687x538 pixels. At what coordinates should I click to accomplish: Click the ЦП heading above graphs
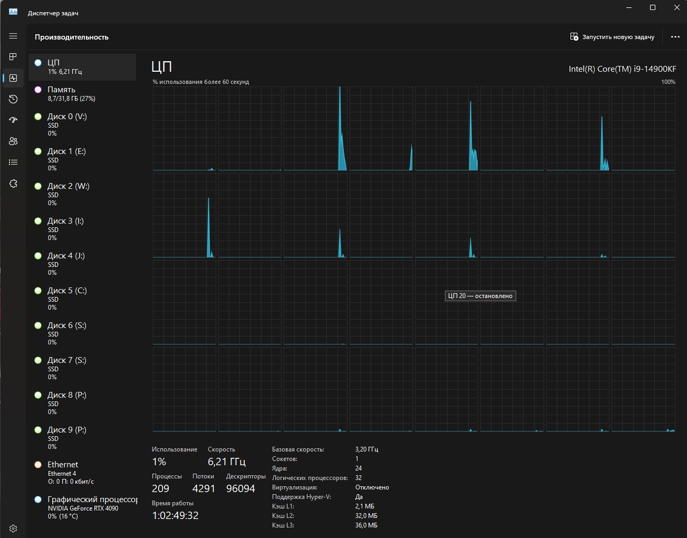[162, 66]
